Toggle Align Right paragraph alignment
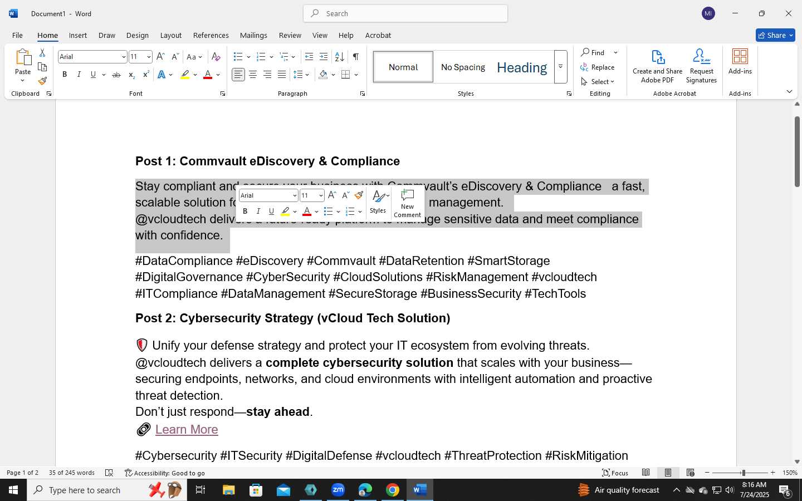The width and height of the screenshot is (802, 501). [x=267, y=75]
